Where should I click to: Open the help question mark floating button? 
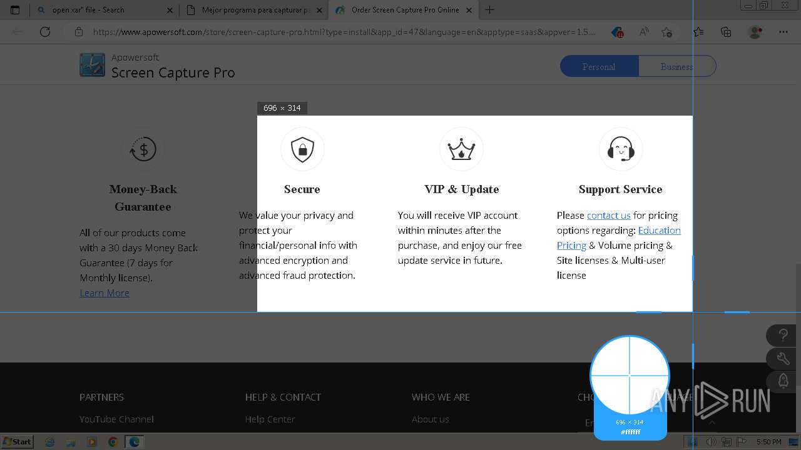[783, 336]
